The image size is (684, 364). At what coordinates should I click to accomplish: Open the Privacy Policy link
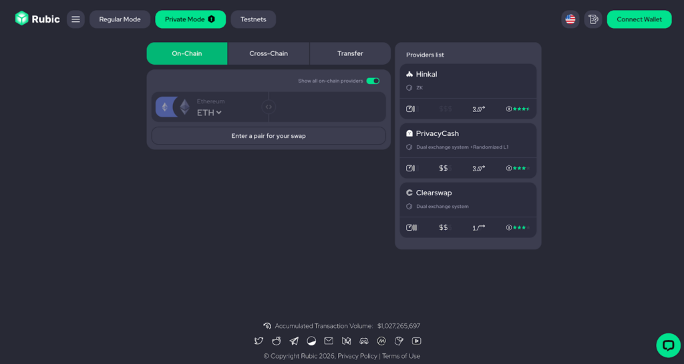click(357, 356)
